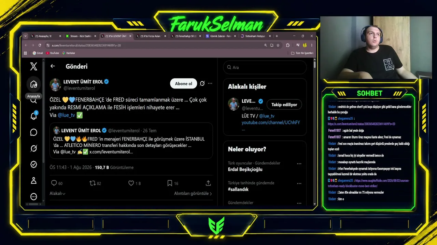Go to Anasayfa home icon in sidebar

[x=33, y=84]
